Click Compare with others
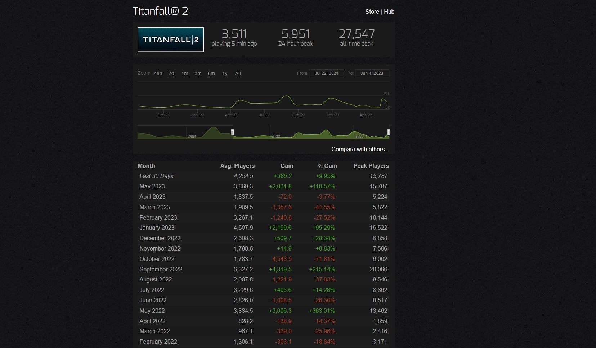Viewport: 596px width, 348px height. [x=360, y=149]
